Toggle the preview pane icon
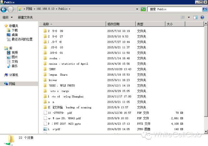The height and width of the screenshot is (146, 208). (196, 17)
